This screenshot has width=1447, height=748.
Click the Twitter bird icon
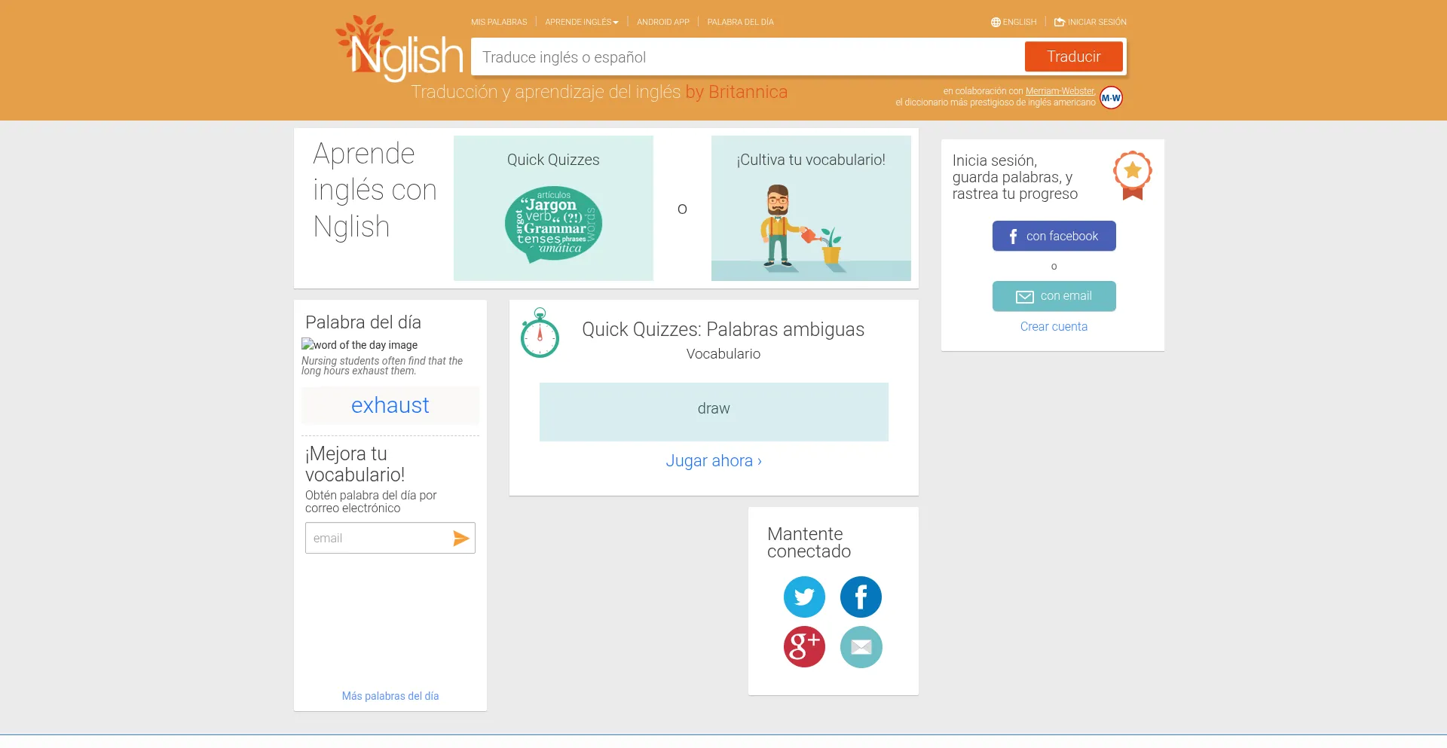click(x=804, y=597)
